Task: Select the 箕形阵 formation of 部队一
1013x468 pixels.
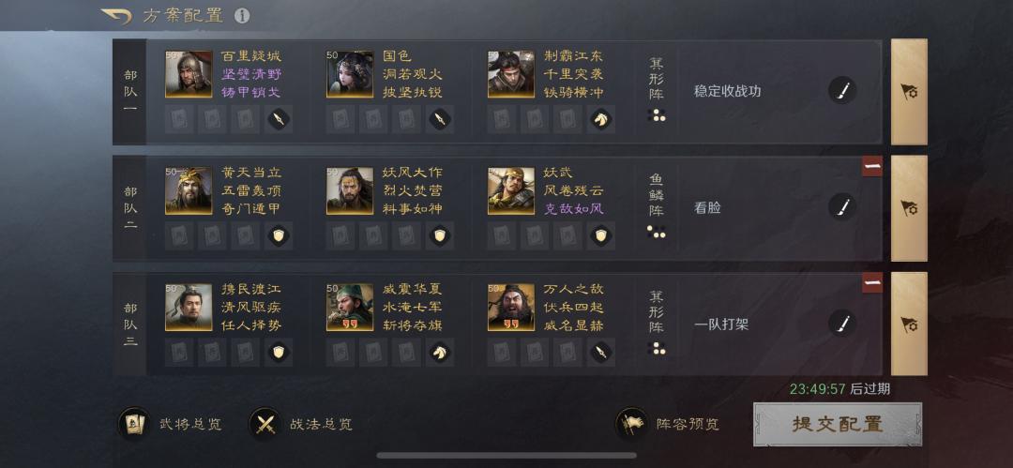Action: (657, 90)
